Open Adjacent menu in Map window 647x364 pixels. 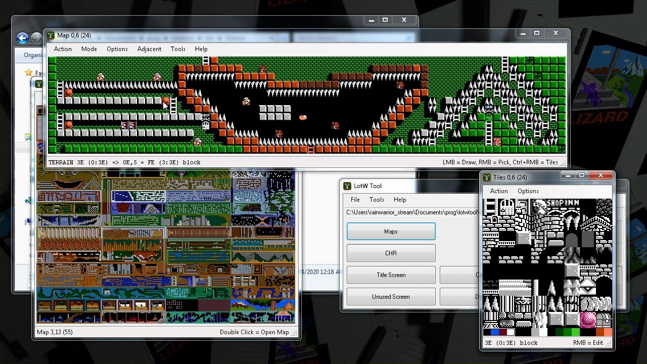click(149, 49)
